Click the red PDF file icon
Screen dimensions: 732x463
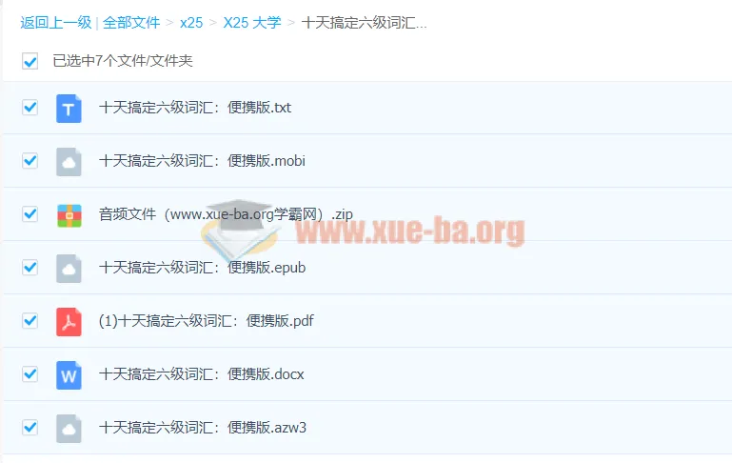click(x=69, y=322)
